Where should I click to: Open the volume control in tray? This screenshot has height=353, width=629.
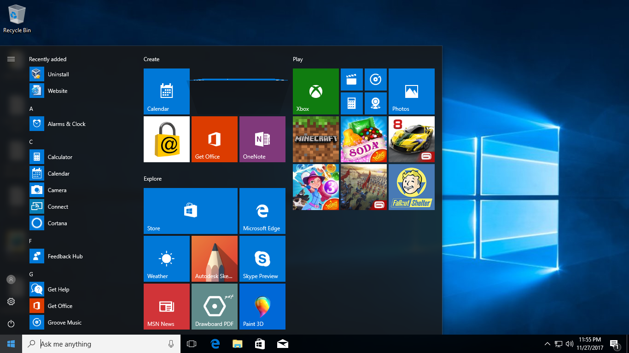[x=570, y=344]
